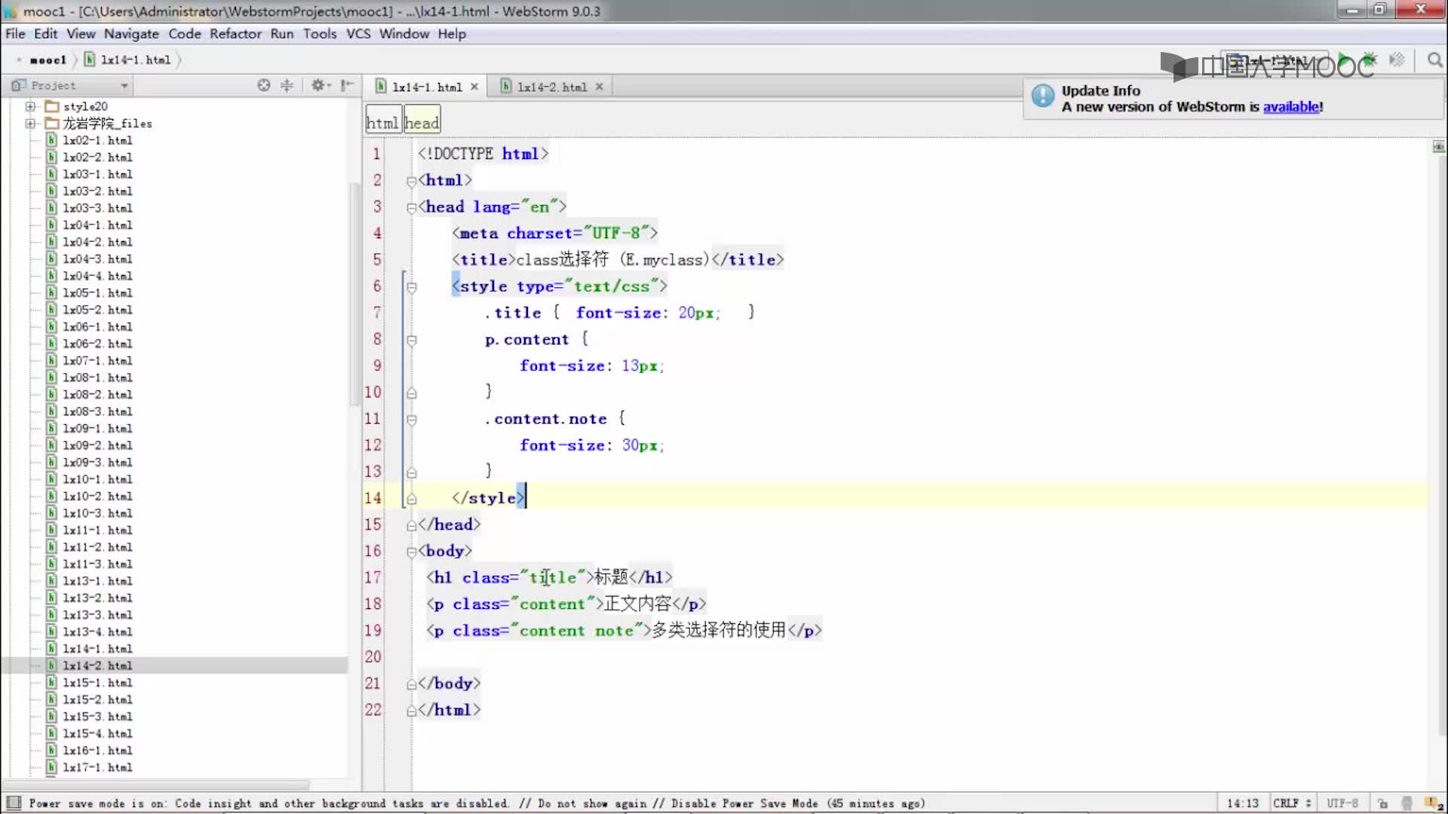Click the mooc1 breadcrumb in navigation bar
This screenshot has height=814, width=1448.
pyautogui.click(x=48, y=60)
